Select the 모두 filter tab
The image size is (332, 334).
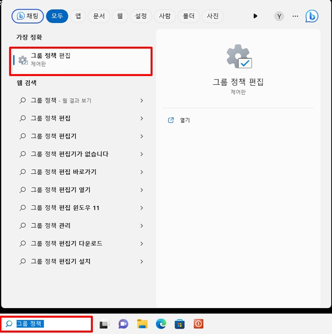pyautogui.click(x=57, y=16)
